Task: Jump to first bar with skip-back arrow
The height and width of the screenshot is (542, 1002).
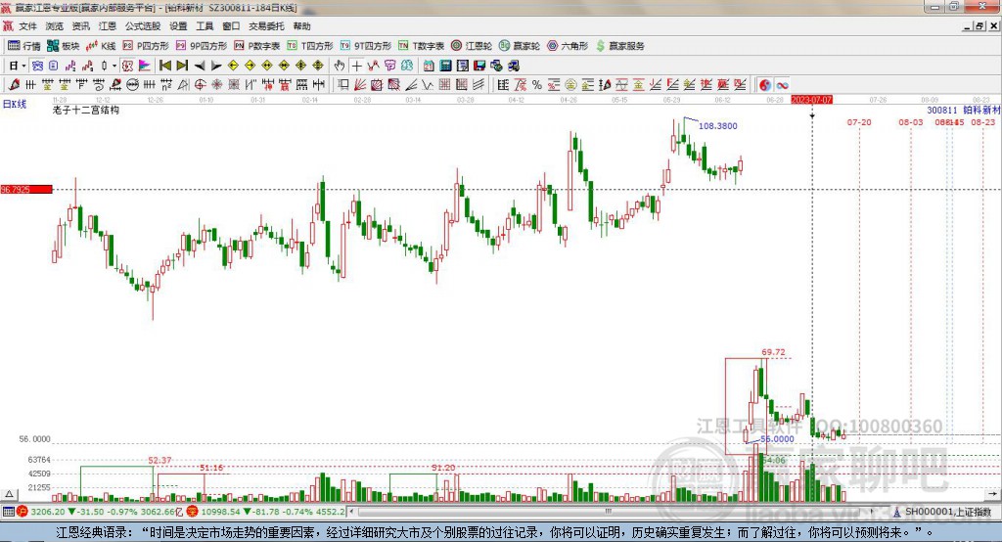Action: [x=164, y=66]
